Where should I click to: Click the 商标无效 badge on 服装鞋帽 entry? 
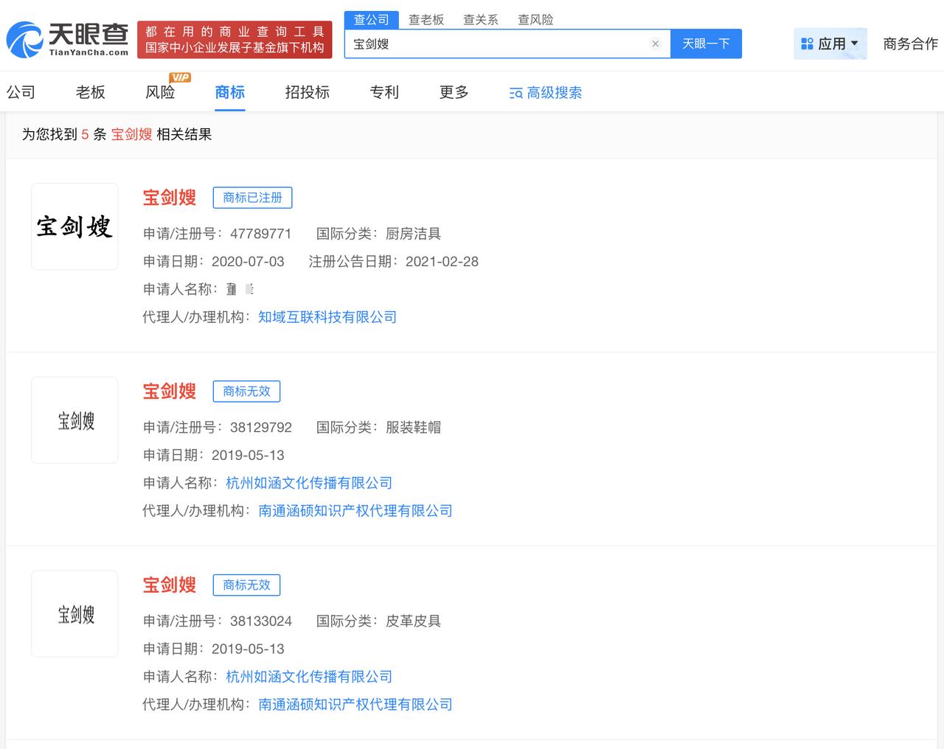(x=246, y=391)
